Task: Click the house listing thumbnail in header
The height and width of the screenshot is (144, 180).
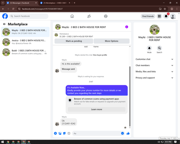Action: point(58,27)
